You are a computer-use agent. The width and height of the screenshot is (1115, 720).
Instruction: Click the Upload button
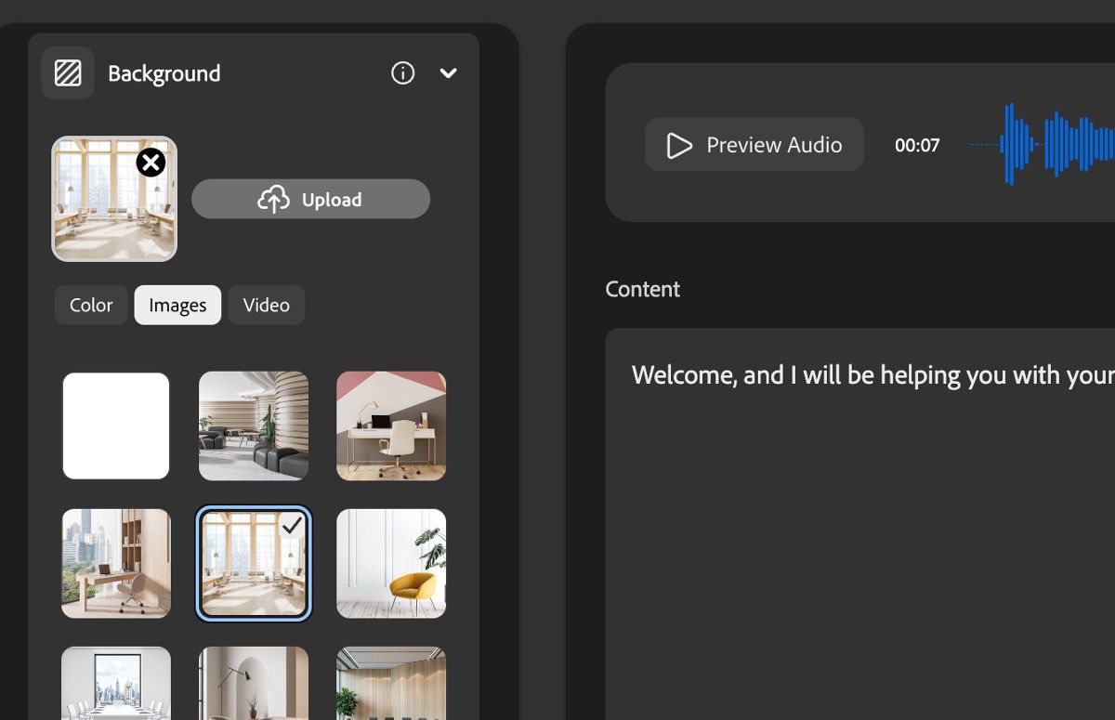[310, 199]
